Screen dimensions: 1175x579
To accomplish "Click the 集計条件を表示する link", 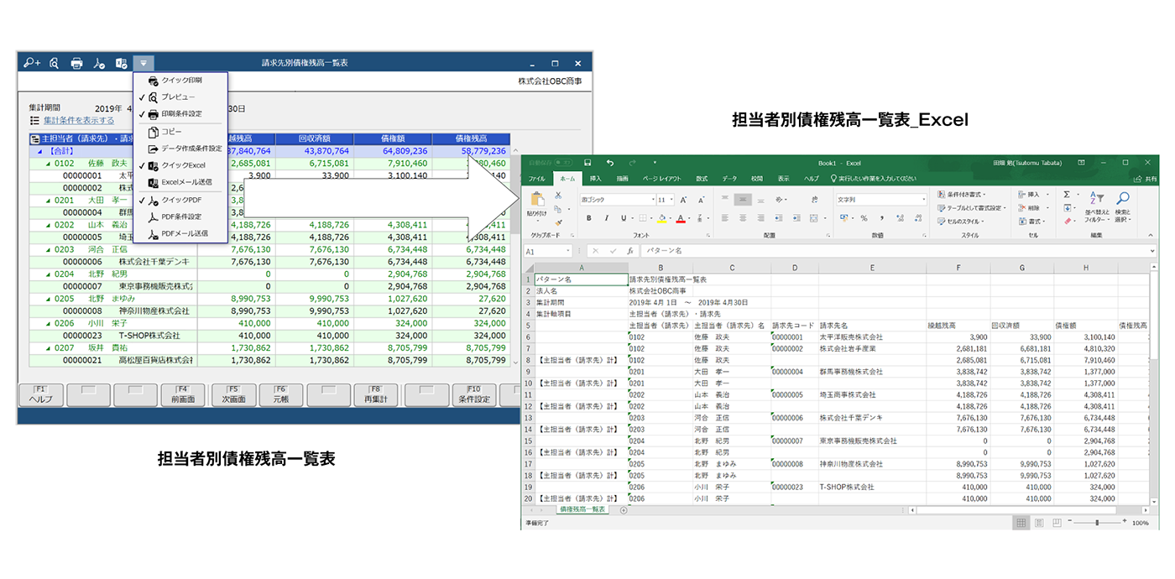I will [78, 121].
